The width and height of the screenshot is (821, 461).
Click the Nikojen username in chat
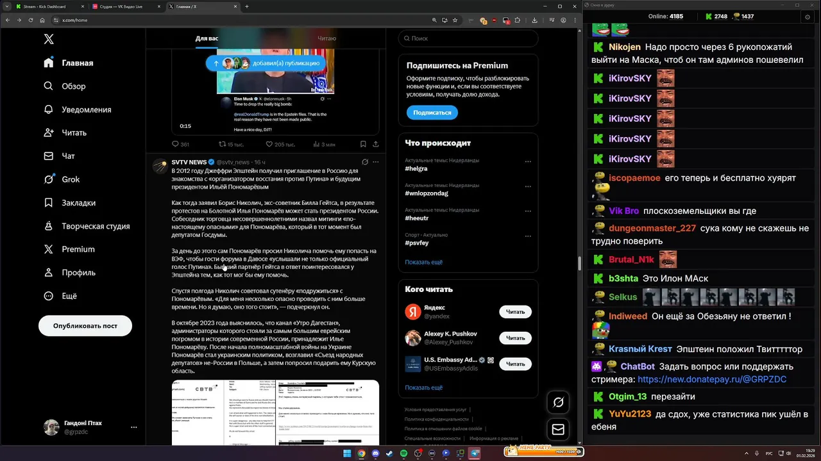625,47
